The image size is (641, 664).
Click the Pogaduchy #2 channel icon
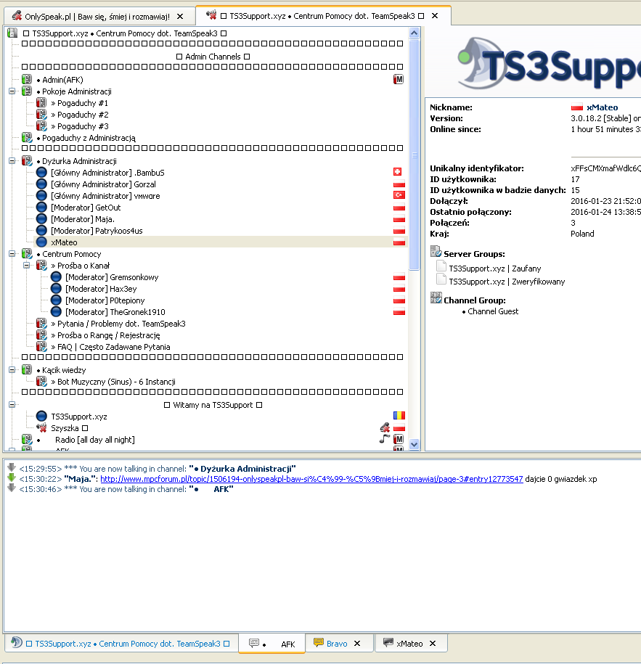point(41,115)
